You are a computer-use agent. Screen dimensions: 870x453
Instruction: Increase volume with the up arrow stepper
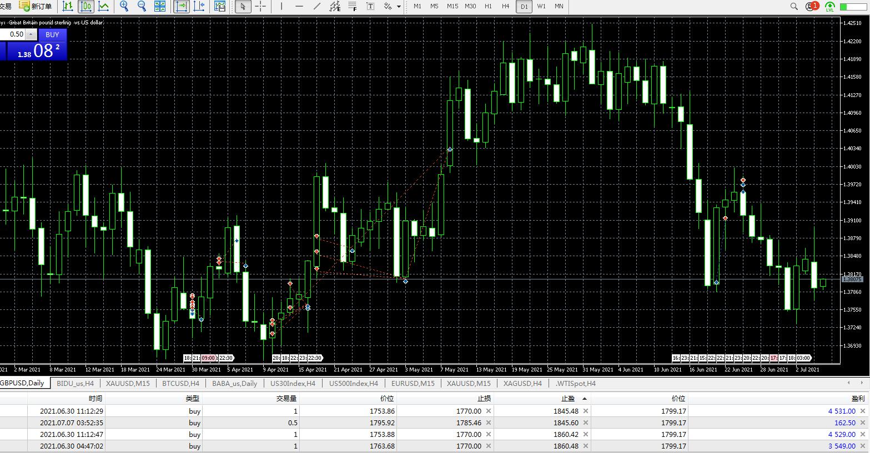(31, 34)
